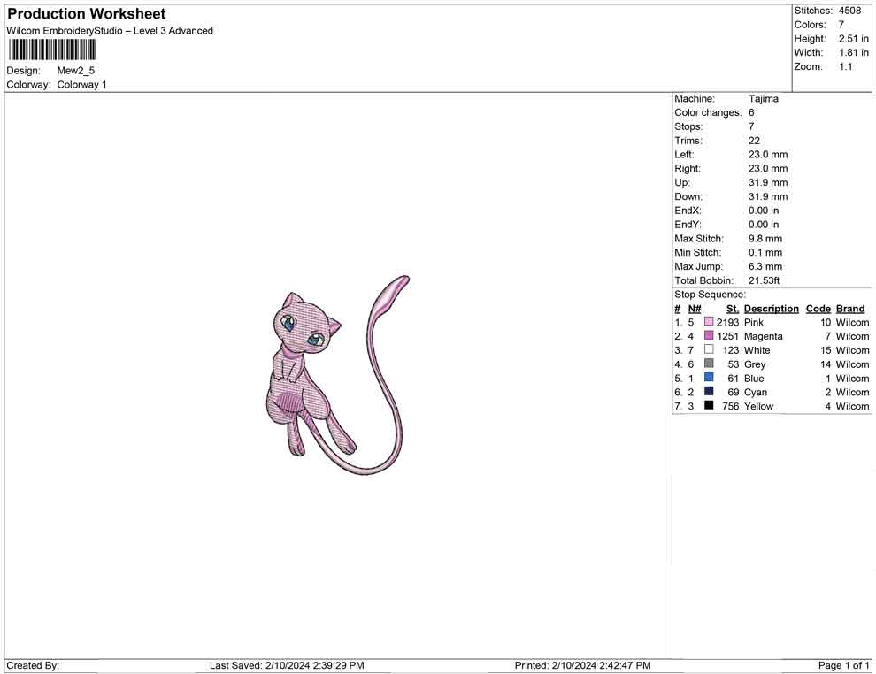
Task: Click the Zoom value '1:1'
Action: pyautogui.click(x=846, y=66)
